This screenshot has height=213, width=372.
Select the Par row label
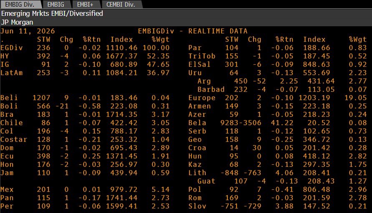tap(195, 48)
